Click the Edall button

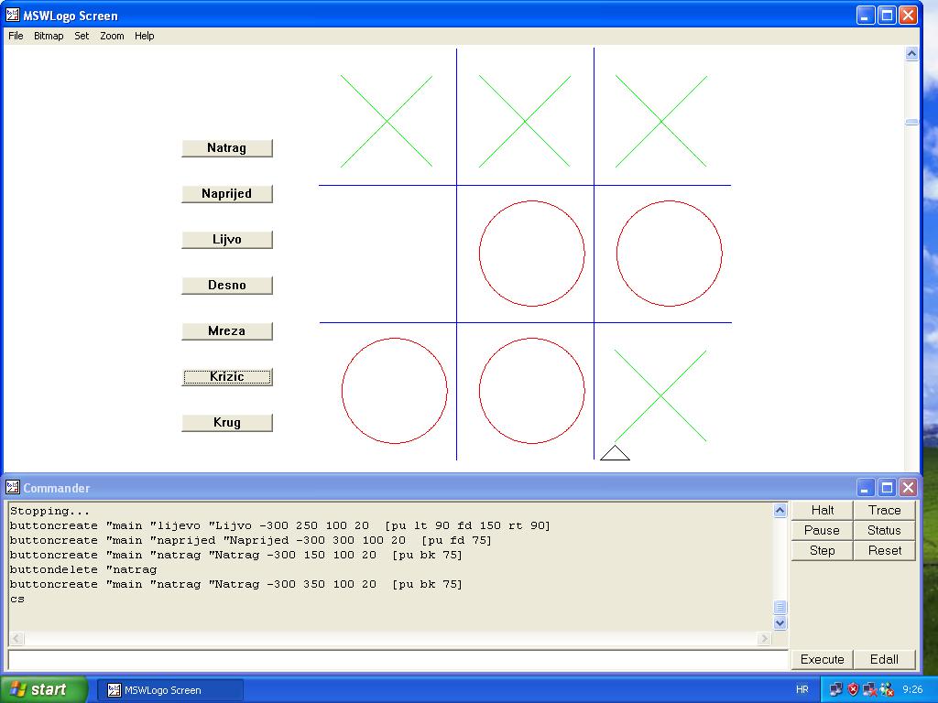pos(884,659)
